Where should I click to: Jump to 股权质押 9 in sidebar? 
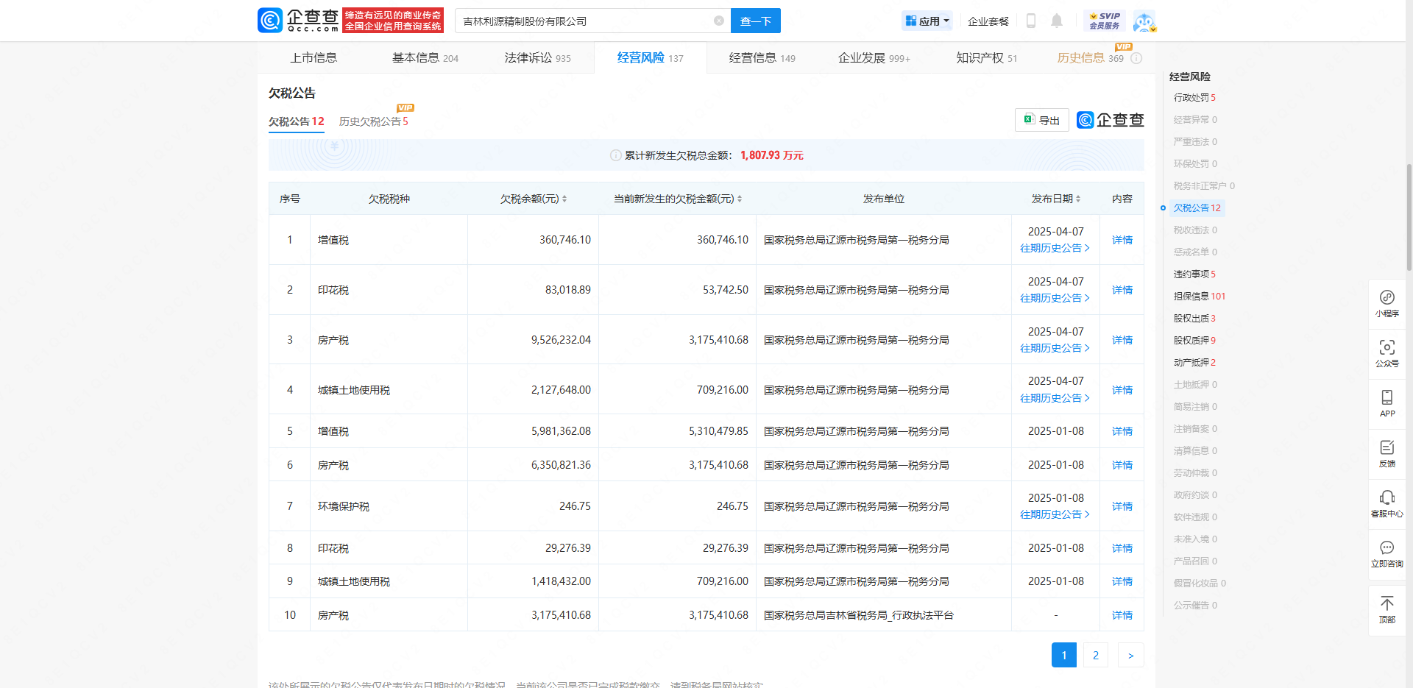pos(1194,340)
